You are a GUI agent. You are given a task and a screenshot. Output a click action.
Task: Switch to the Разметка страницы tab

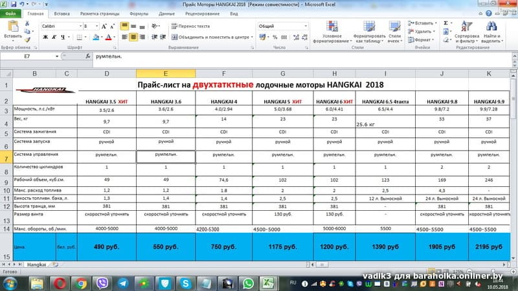coord(100,14)
